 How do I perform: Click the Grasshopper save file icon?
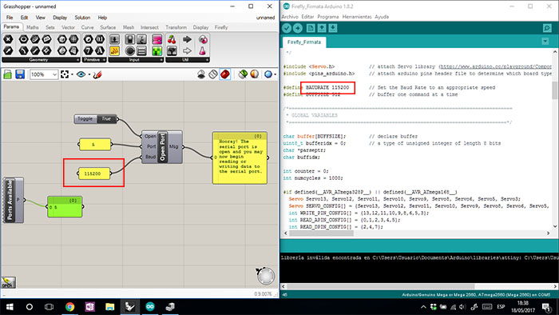click(x=20, y=74)
